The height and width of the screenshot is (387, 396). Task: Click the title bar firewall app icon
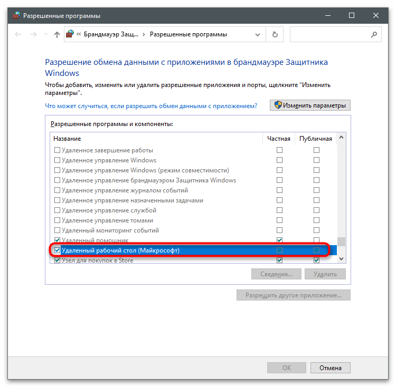coord(16,15)
